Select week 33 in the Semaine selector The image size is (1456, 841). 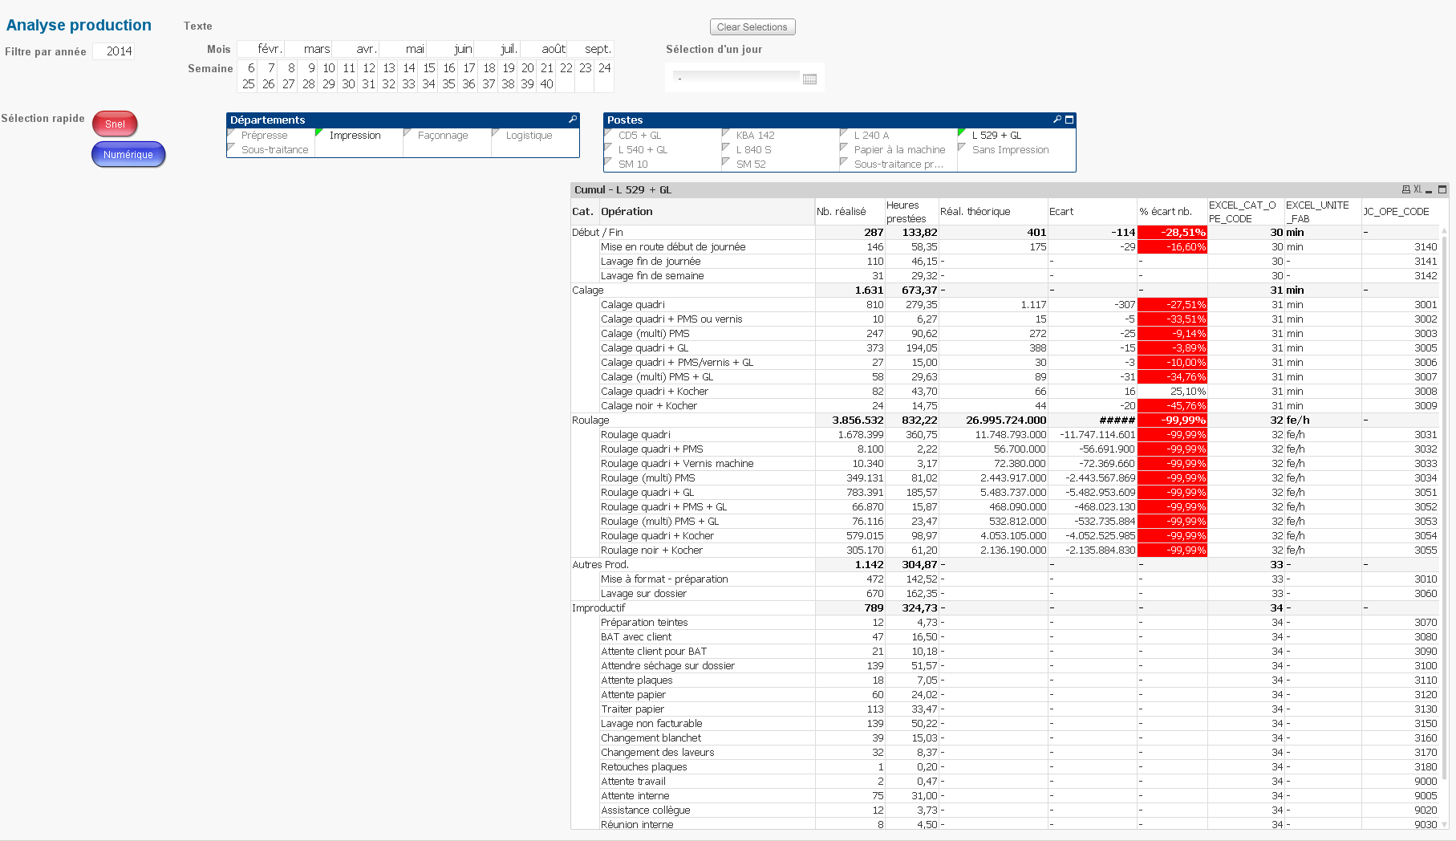click(x=408, y=84)
